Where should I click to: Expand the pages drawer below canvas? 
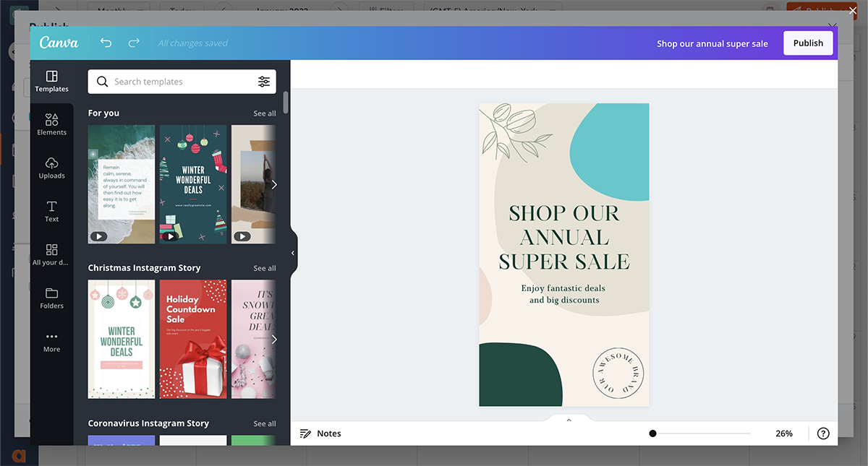tap(569, 420)
